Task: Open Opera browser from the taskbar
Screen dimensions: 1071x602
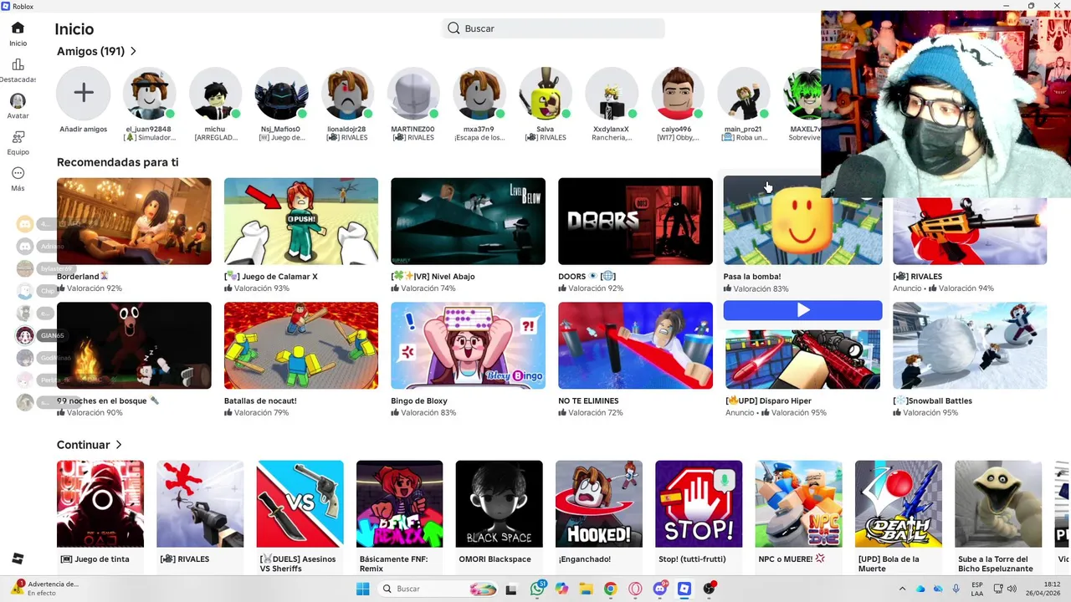Action: (x=635, y=589)
